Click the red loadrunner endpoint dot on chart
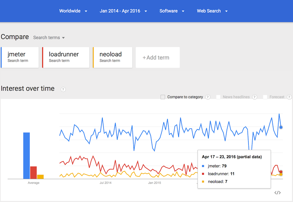Viewport: 293px width, 202px height. click(x=281, y=172)
